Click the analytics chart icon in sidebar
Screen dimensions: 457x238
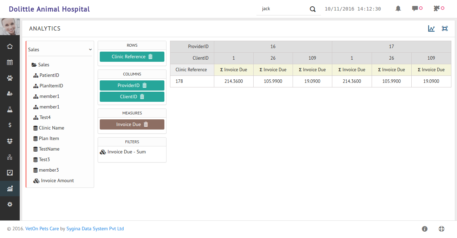[10, 188]
